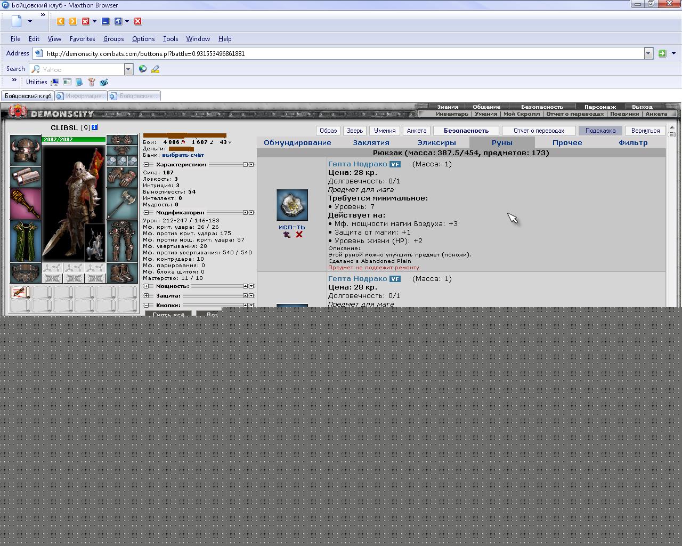
Task: Open the Tools menu
Action: pyautogui.click(x=170, y=39)
